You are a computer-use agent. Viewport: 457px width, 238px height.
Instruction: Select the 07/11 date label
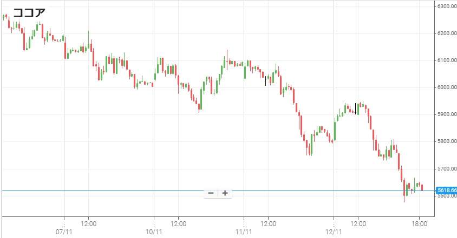pyautogui.click(x=64, y=232)
